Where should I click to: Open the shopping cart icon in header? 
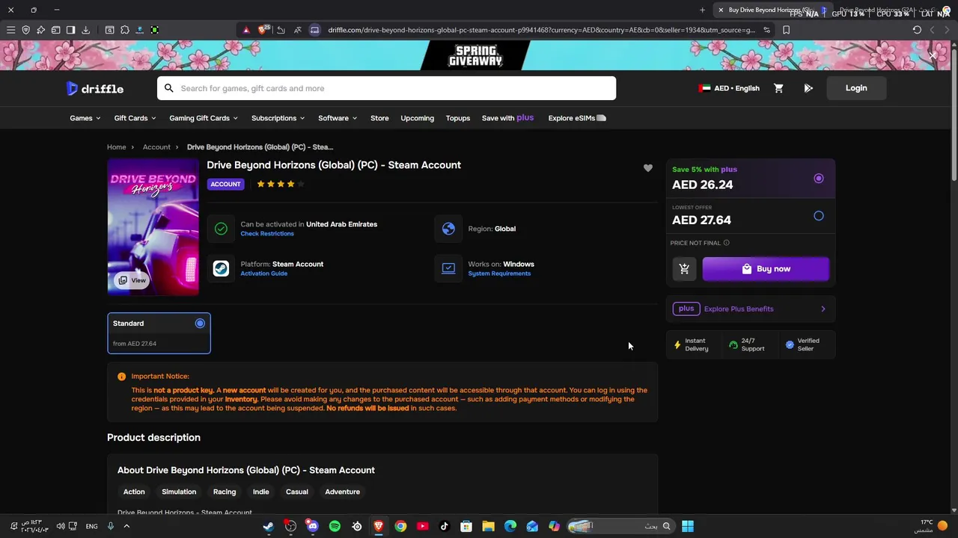point(778,88)
